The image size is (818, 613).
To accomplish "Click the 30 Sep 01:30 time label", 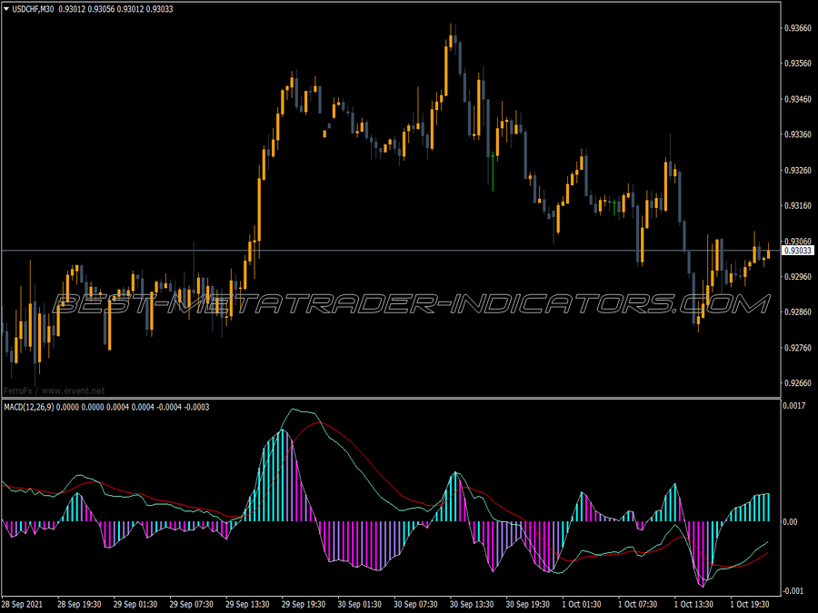I will 359,605.
